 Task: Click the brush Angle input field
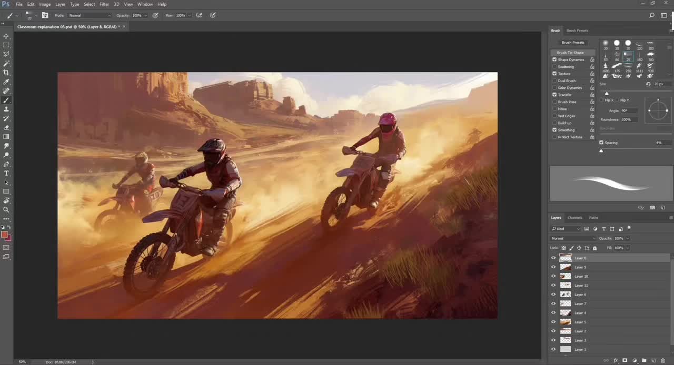(x=629, y=111)
